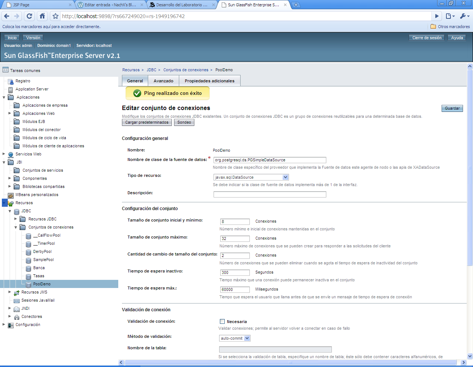The height and width of the screenshot is (367, 473).
Task: Click the vertical scrollbar thumb
Action: (x=470, y=167)
